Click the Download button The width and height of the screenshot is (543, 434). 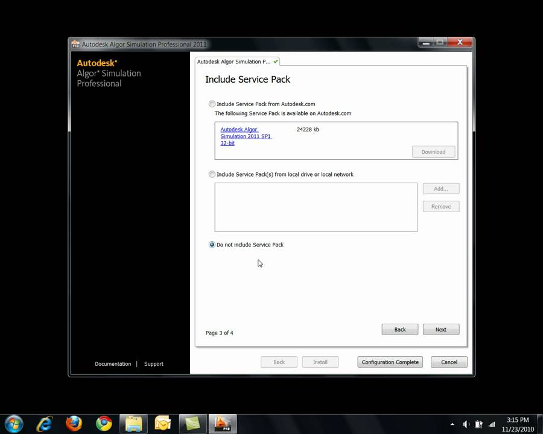pyautogui.click(x=433, y=152)
